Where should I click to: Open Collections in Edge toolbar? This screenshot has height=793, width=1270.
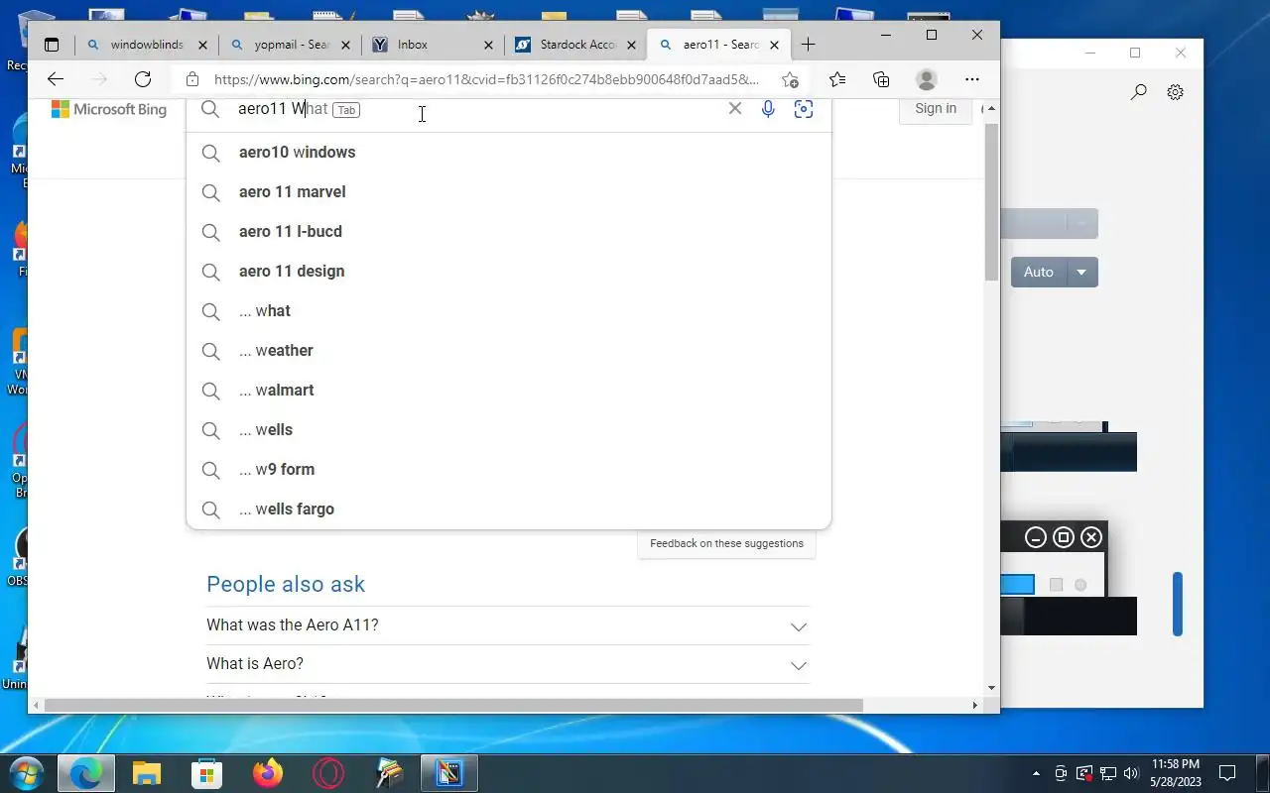tap(881, 79)
